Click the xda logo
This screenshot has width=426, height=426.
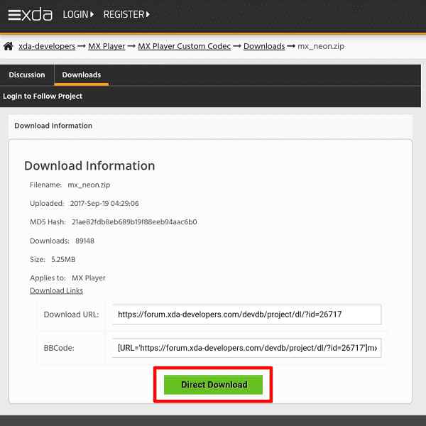pyautogui.click(x=37, y=14)
